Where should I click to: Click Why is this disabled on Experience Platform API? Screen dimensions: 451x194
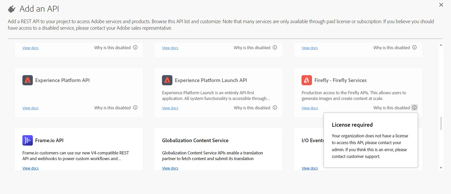click(112, 108)
